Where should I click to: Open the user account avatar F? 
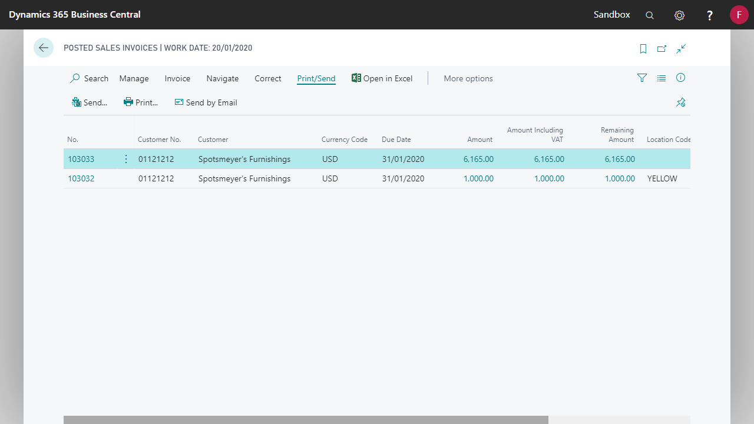(x=739, y=15)
